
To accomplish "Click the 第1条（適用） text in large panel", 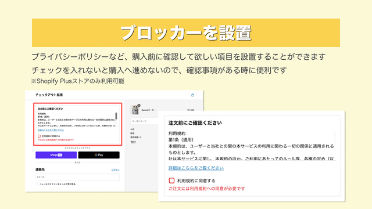I will click(x=181, y=140).
